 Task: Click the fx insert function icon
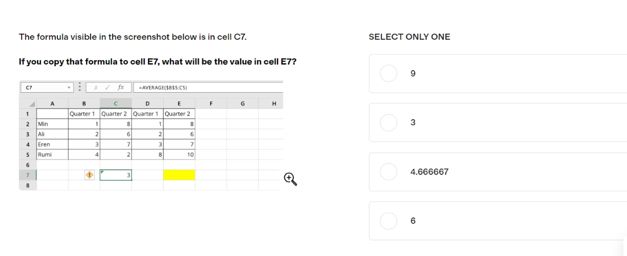pos(120,87)
